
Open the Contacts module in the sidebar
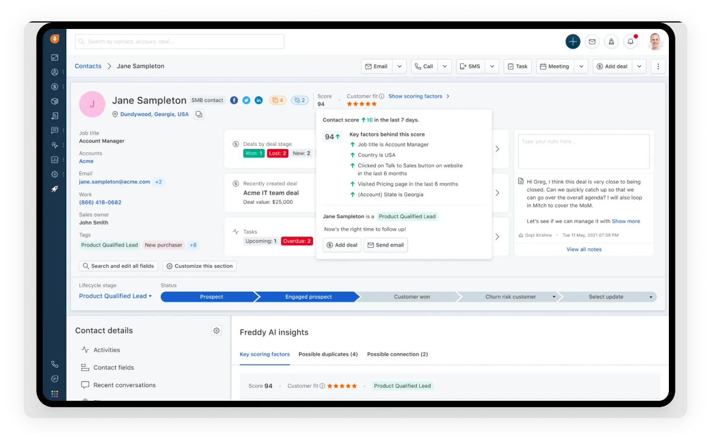click(55, 72)
